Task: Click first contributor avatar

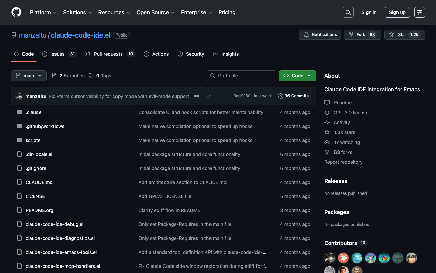Action: point(330,258)
